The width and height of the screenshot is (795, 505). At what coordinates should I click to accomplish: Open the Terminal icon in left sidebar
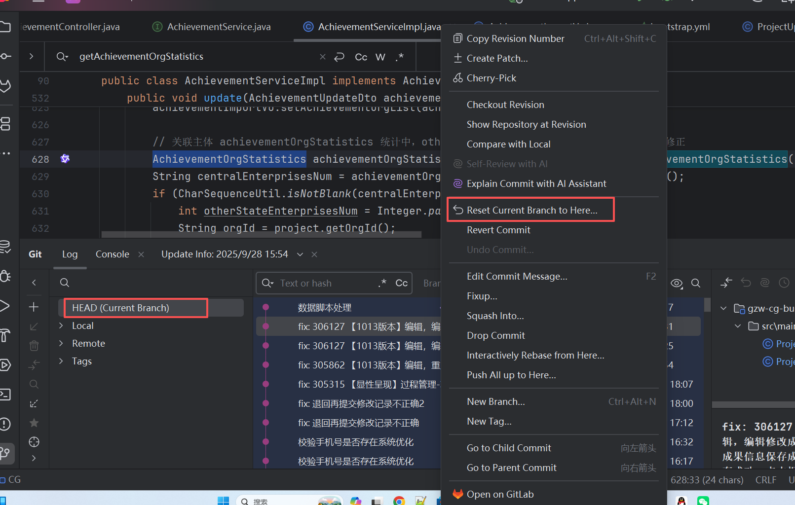(x=5, y=395)
